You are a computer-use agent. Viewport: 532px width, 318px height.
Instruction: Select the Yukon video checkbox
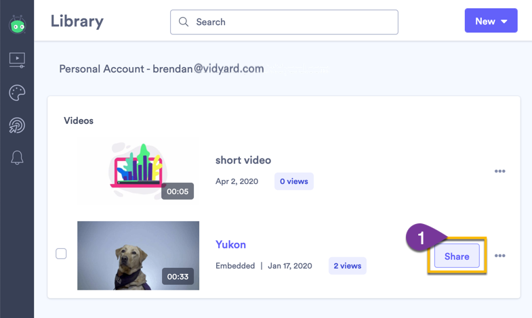(x=61, y=254)
